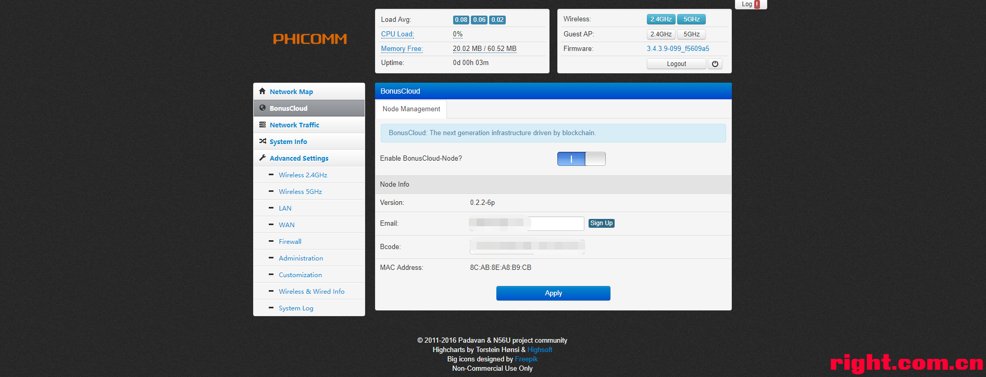The height and width of the screenshot is (377, 986).
Task: Click the Sign Up button
Action: click(x=601, y=223)
